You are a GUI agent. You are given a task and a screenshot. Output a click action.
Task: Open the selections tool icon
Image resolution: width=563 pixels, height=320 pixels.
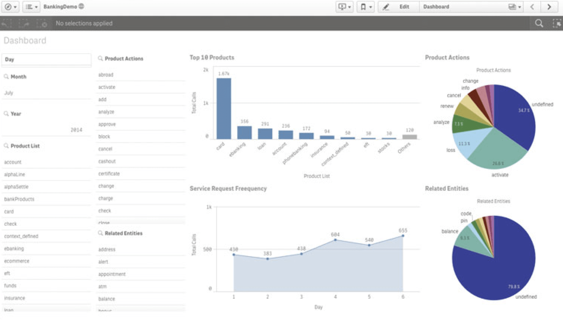pyautogui.click(x=557, y=24)
